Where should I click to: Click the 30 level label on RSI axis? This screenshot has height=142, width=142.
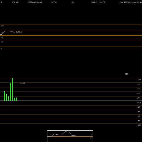click(2, 42)
